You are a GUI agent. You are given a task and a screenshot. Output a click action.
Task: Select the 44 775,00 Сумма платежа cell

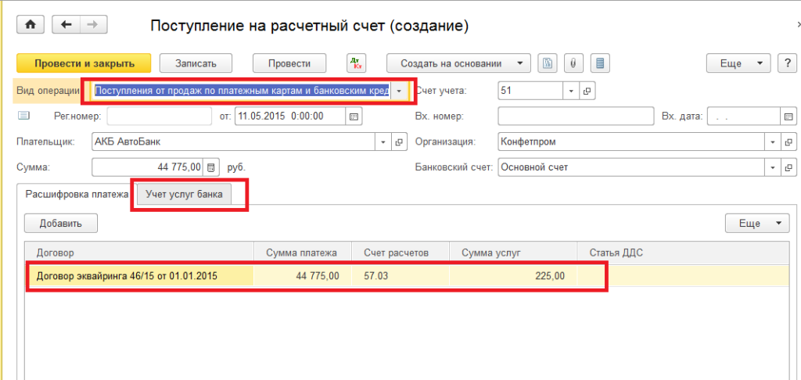coord(303,276)
